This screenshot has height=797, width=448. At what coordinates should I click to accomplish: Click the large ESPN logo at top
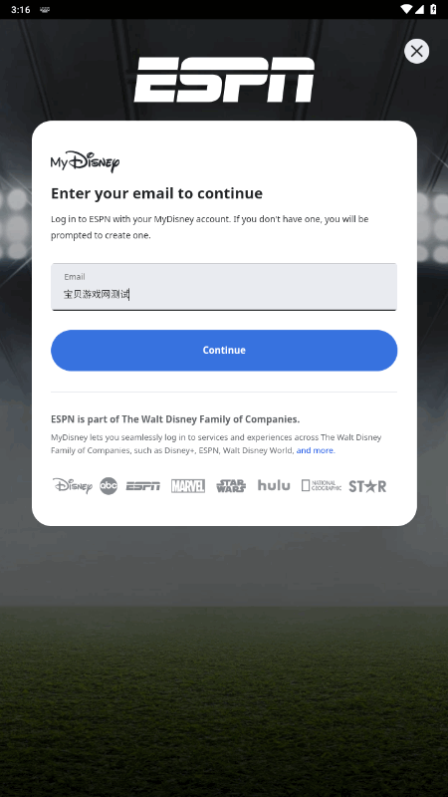pos(224,80)
